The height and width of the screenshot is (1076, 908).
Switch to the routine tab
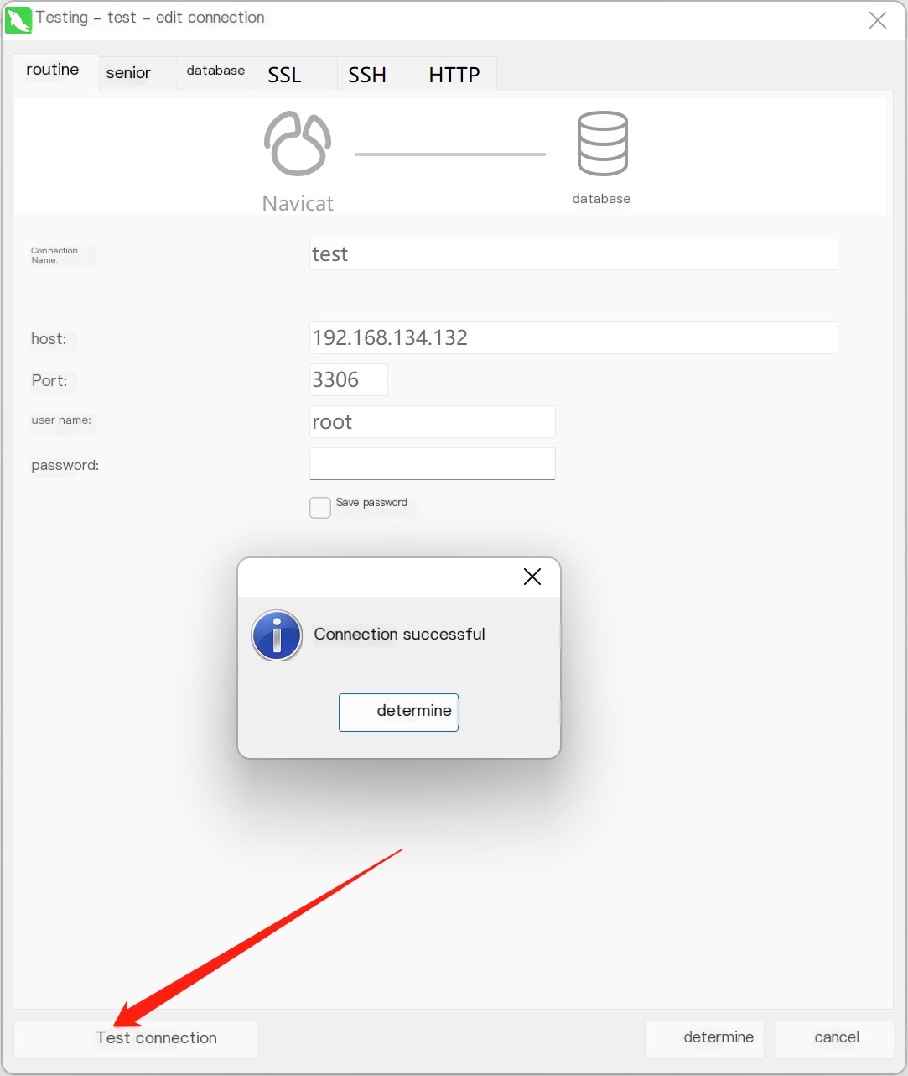click(55, 71)
